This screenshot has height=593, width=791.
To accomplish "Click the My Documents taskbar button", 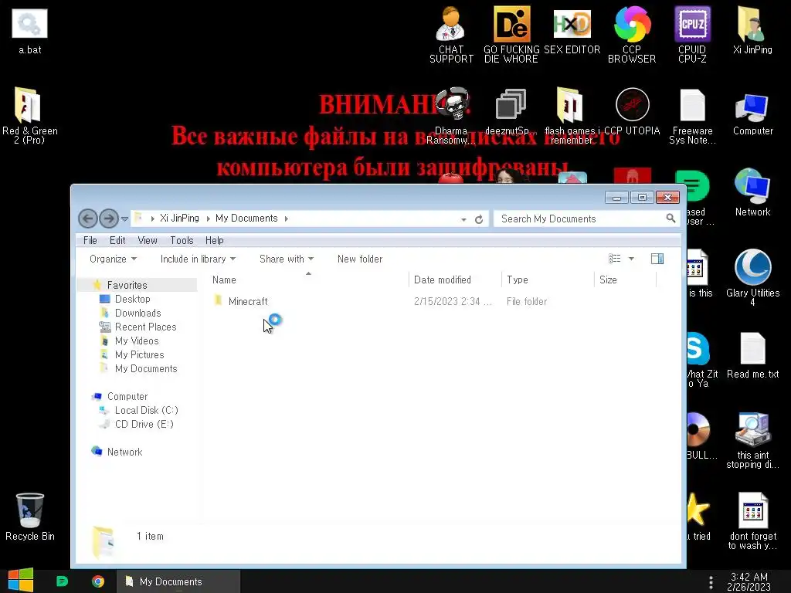I will [x=178, y=581].
